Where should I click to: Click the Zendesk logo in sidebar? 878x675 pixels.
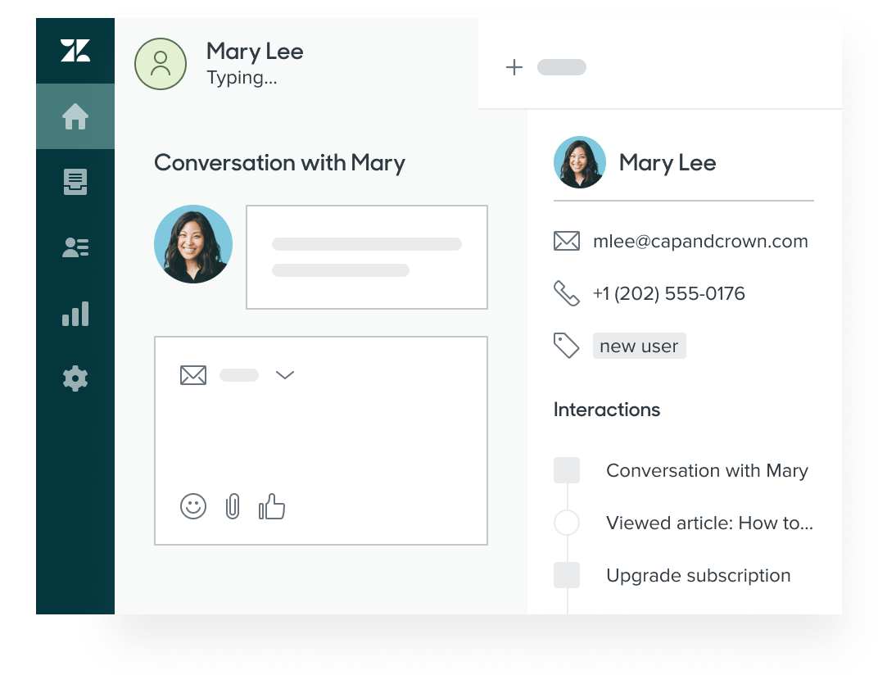(75, 51)
